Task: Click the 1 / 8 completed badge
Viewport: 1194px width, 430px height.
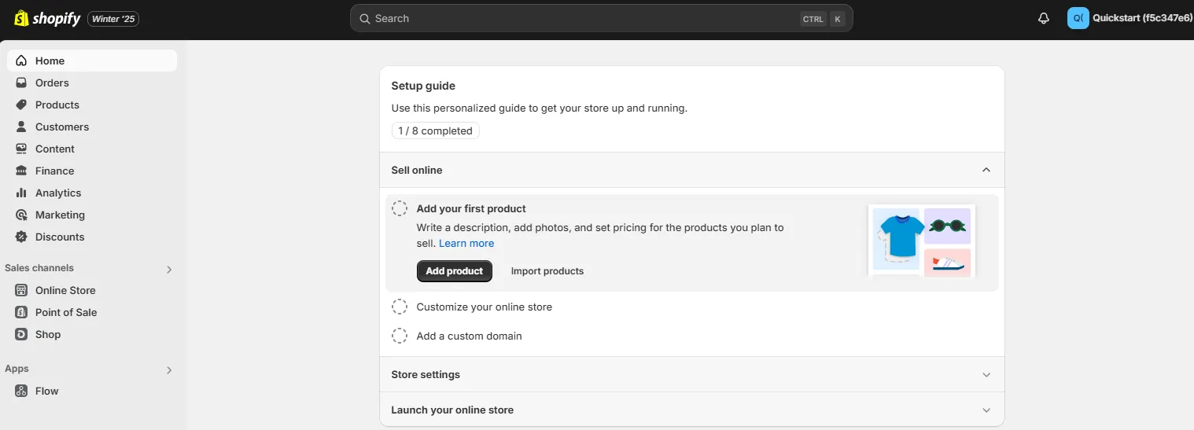Action: pyautogui.click(x=435, y=130)
